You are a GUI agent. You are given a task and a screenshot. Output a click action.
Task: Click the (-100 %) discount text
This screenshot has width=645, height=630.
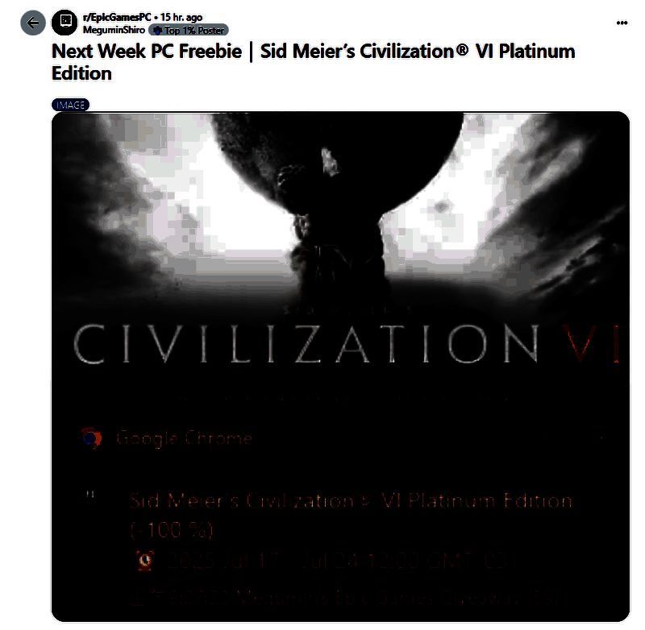(171, 530)
